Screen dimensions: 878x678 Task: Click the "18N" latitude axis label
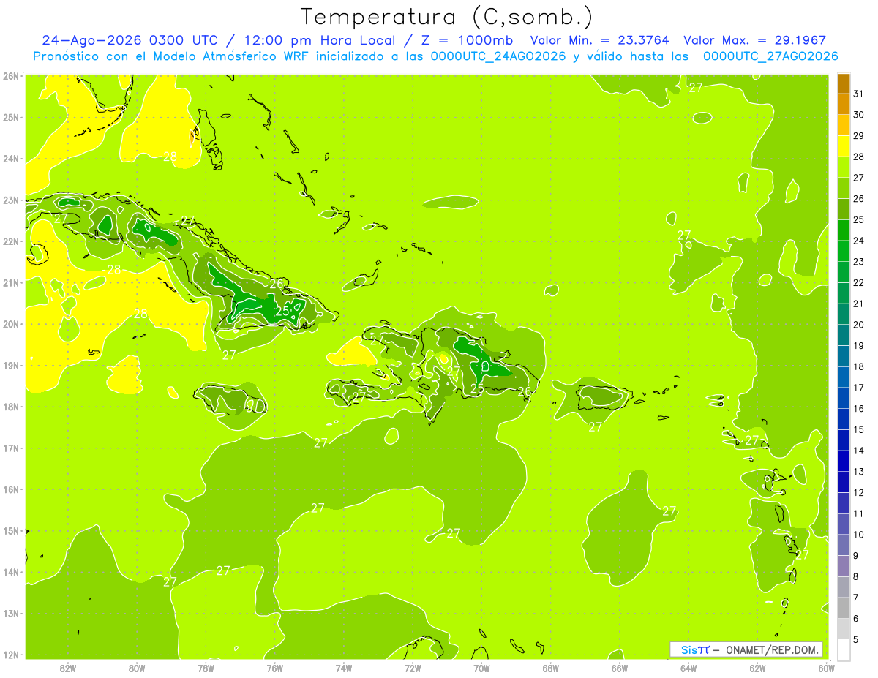[11, 407]
